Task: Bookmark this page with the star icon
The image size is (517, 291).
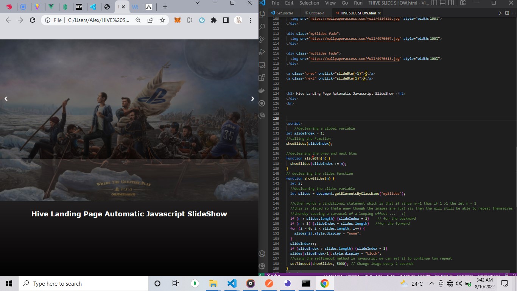Action: coord(162,20)
